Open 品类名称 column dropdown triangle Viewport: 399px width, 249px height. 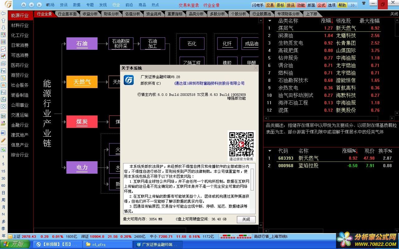pyautogui.click(x=270, y=21)
